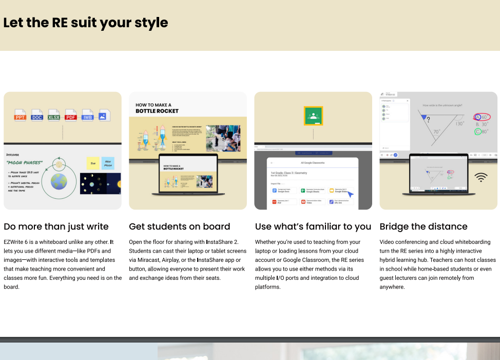Select the green XLSX file icon

(54, 115)
